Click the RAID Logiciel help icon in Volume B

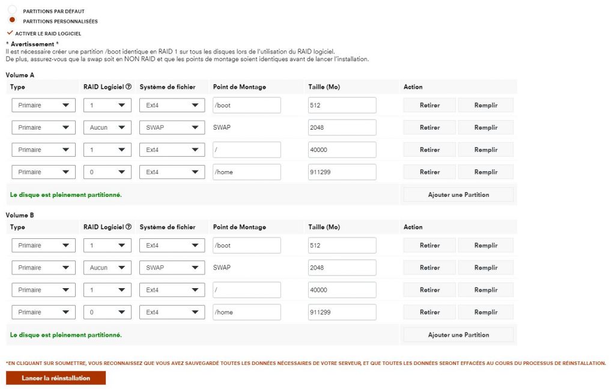click(129, 228)
